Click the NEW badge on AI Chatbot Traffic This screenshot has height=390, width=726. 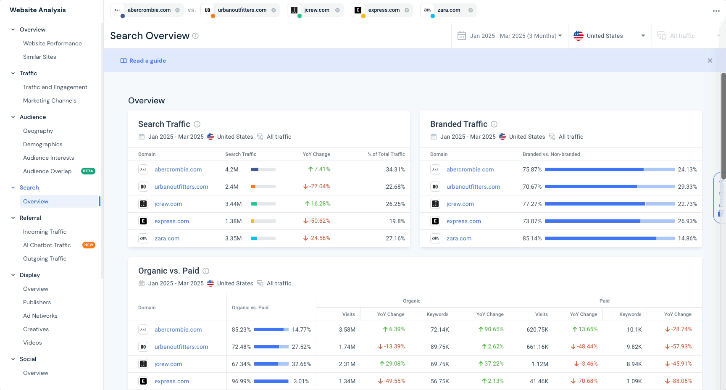pyautogui.click(x=89, y=245)
